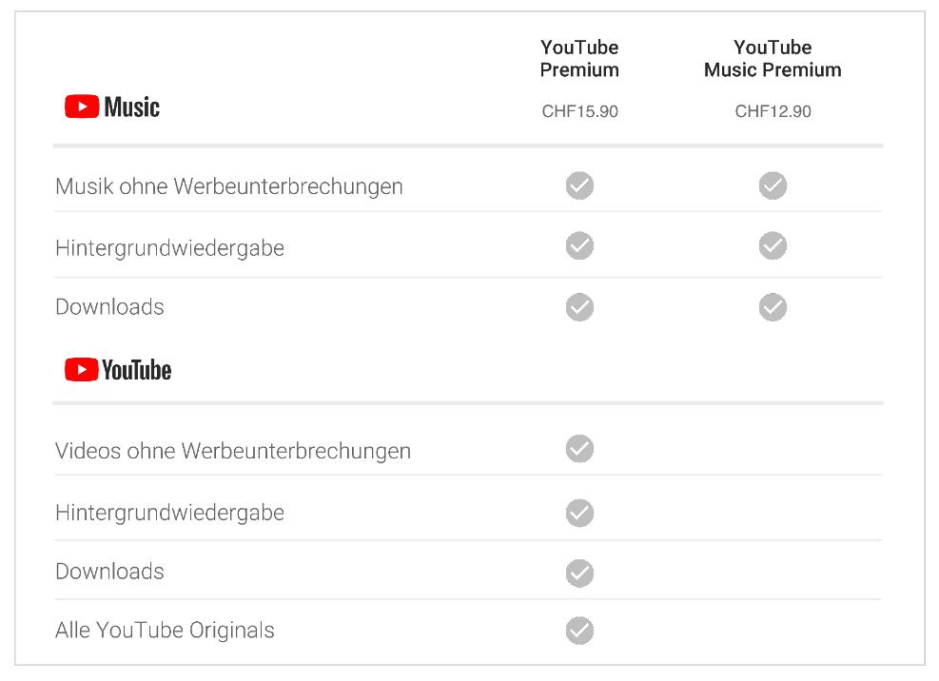
Task: Click the Musik ohne Werbeunterbrechungen row label
Action: (x=228, y=186)
